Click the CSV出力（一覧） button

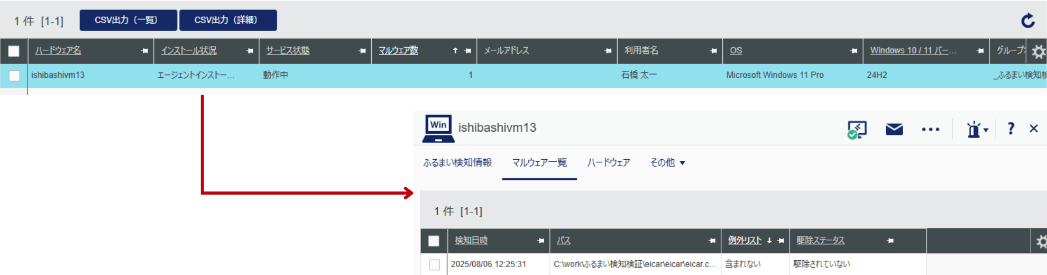(x=126, y=20)
